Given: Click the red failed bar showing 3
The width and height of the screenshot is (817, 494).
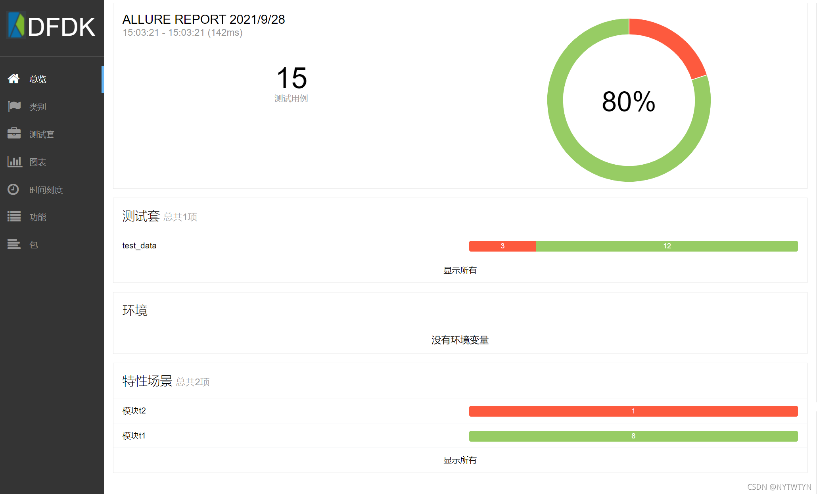Looking at the screenshot, I should 502,246.
